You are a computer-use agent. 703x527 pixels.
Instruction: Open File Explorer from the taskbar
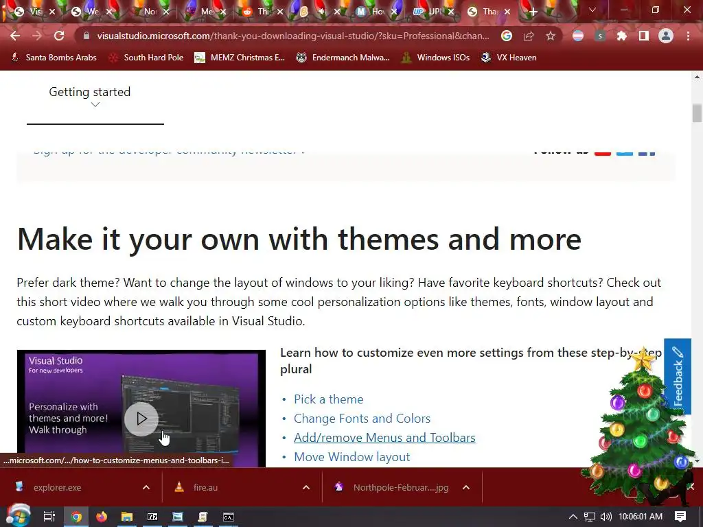127,517
